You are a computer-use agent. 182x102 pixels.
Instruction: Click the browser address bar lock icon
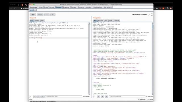(21, 8)
